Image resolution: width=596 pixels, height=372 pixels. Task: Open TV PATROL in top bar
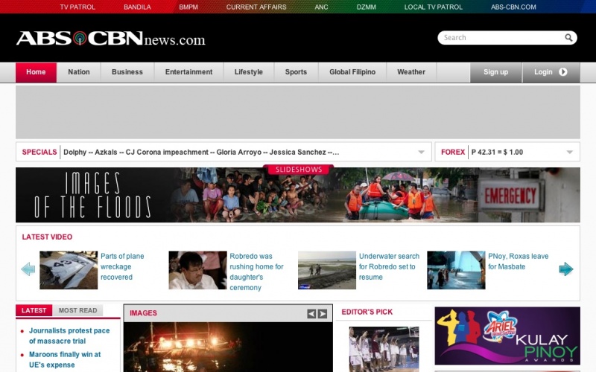pos(77,7)
